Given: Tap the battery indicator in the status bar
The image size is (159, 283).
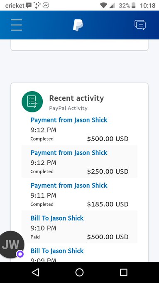Looking at the screenshot, I should click(133, 5).
